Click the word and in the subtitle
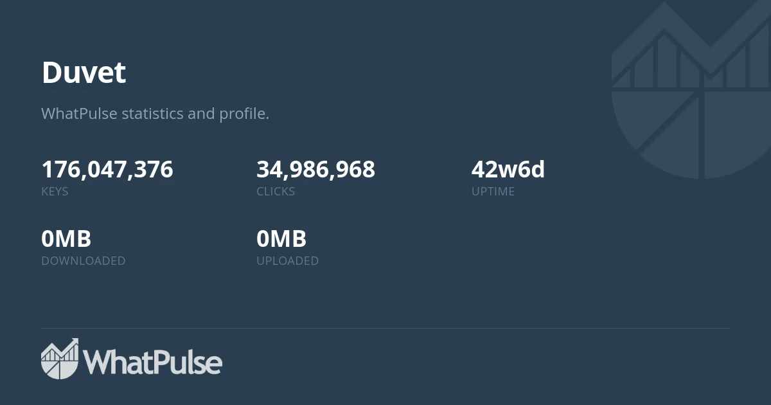This screenshot has height=405, width=771. pos(201,114)
